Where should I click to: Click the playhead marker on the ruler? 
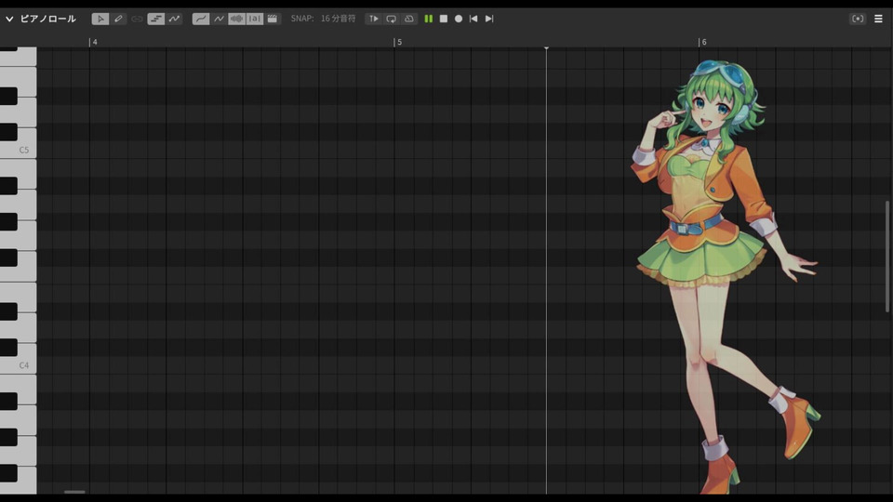tap(546, 47)
